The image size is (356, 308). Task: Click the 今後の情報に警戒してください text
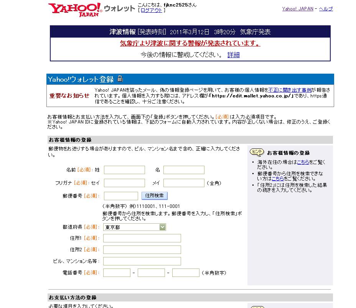tap(181, 55)
